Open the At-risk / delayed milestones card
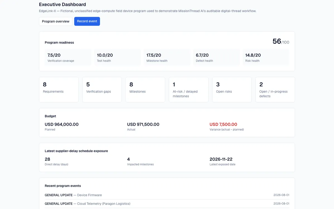 coord(189,90)
